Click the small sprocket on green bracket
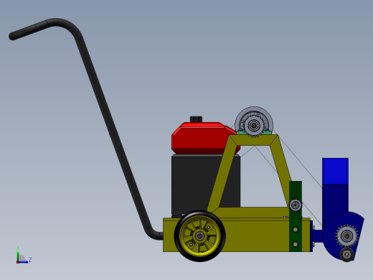 pos(296,205)
